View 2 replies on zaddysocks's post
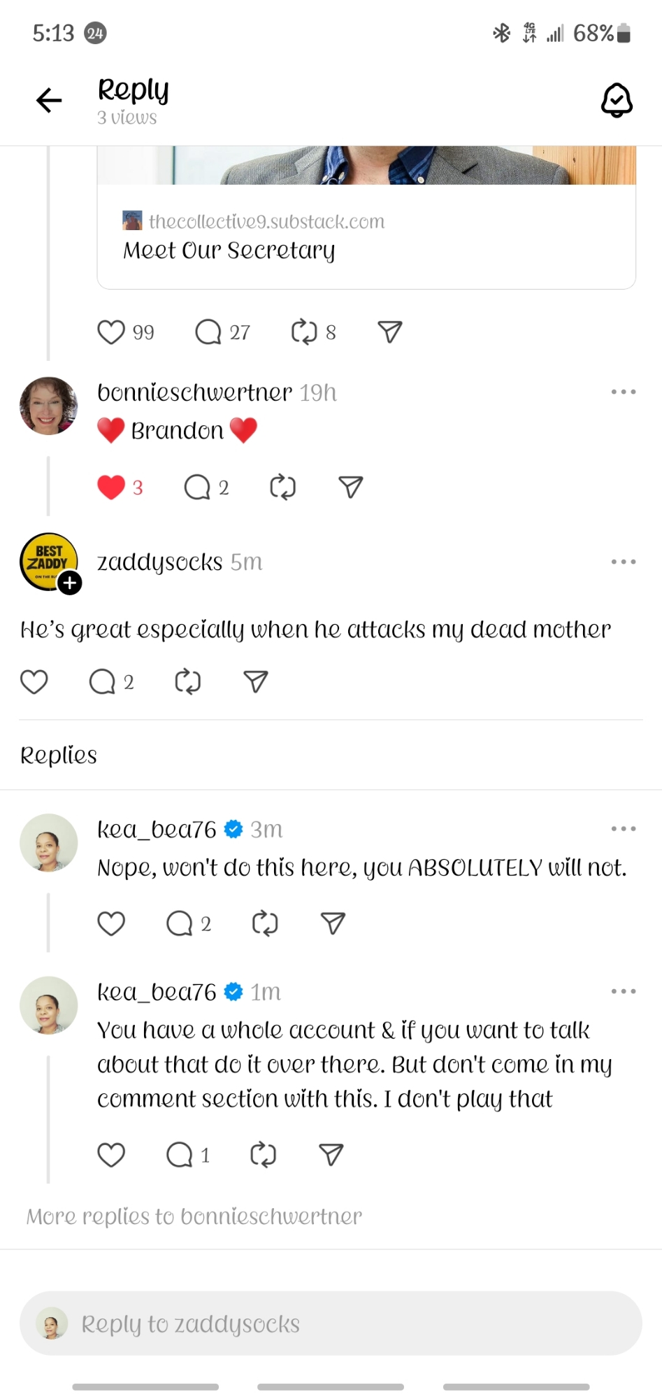This screenshot has width=662, height=1399. 103,681
